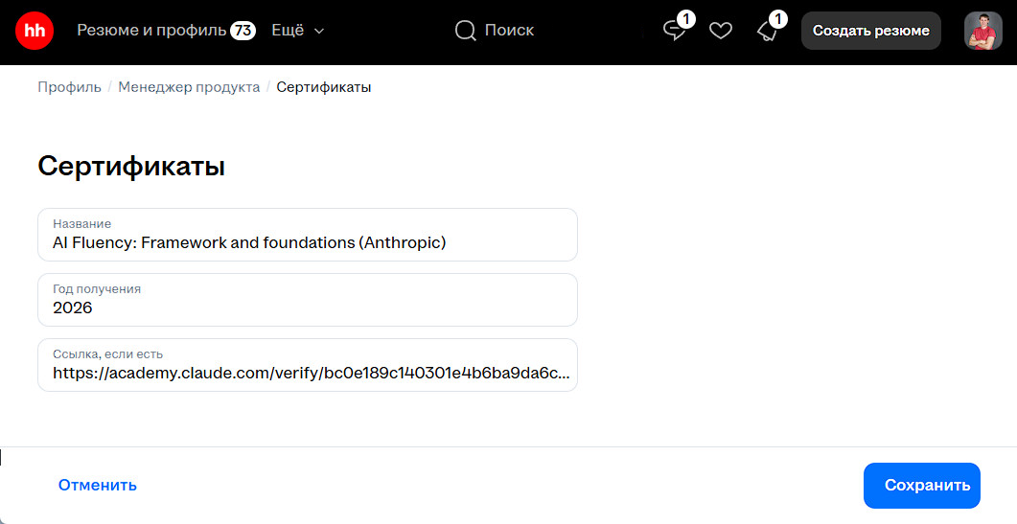The width and height of the screenshot is (1017, 524).
Task: Open favorites heart icon
Action: (x=721, y=31)
